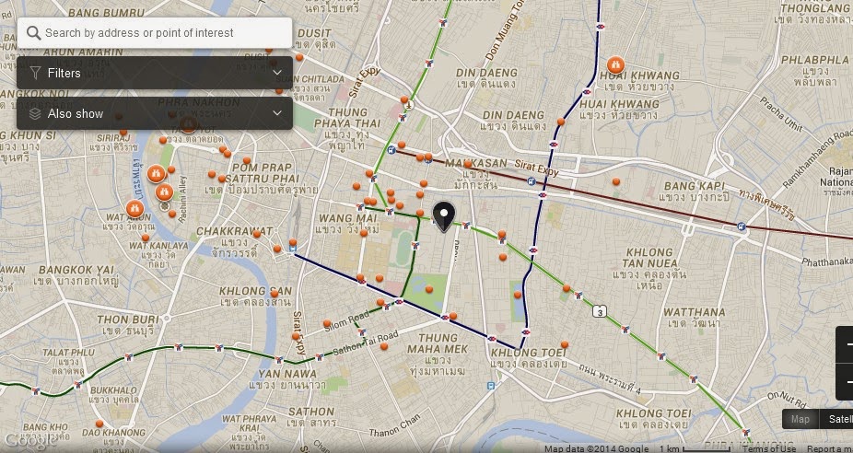Image resolution: width=853 pixels, height=453 pixels.
Task: Click blue rail icon at western end of brown line
Action: [x=391, y=149]
